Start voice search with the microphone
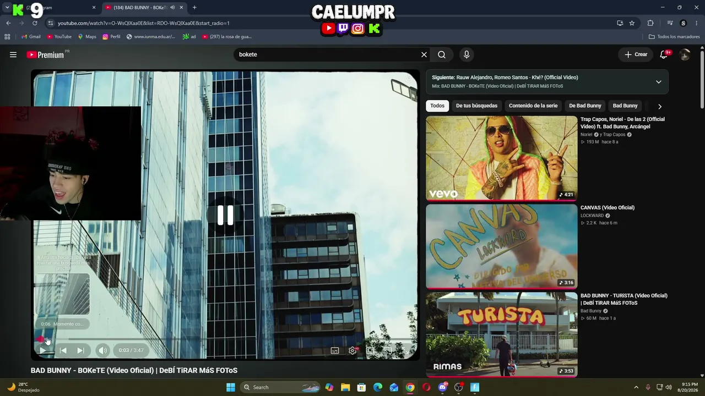 coord(467,54)
